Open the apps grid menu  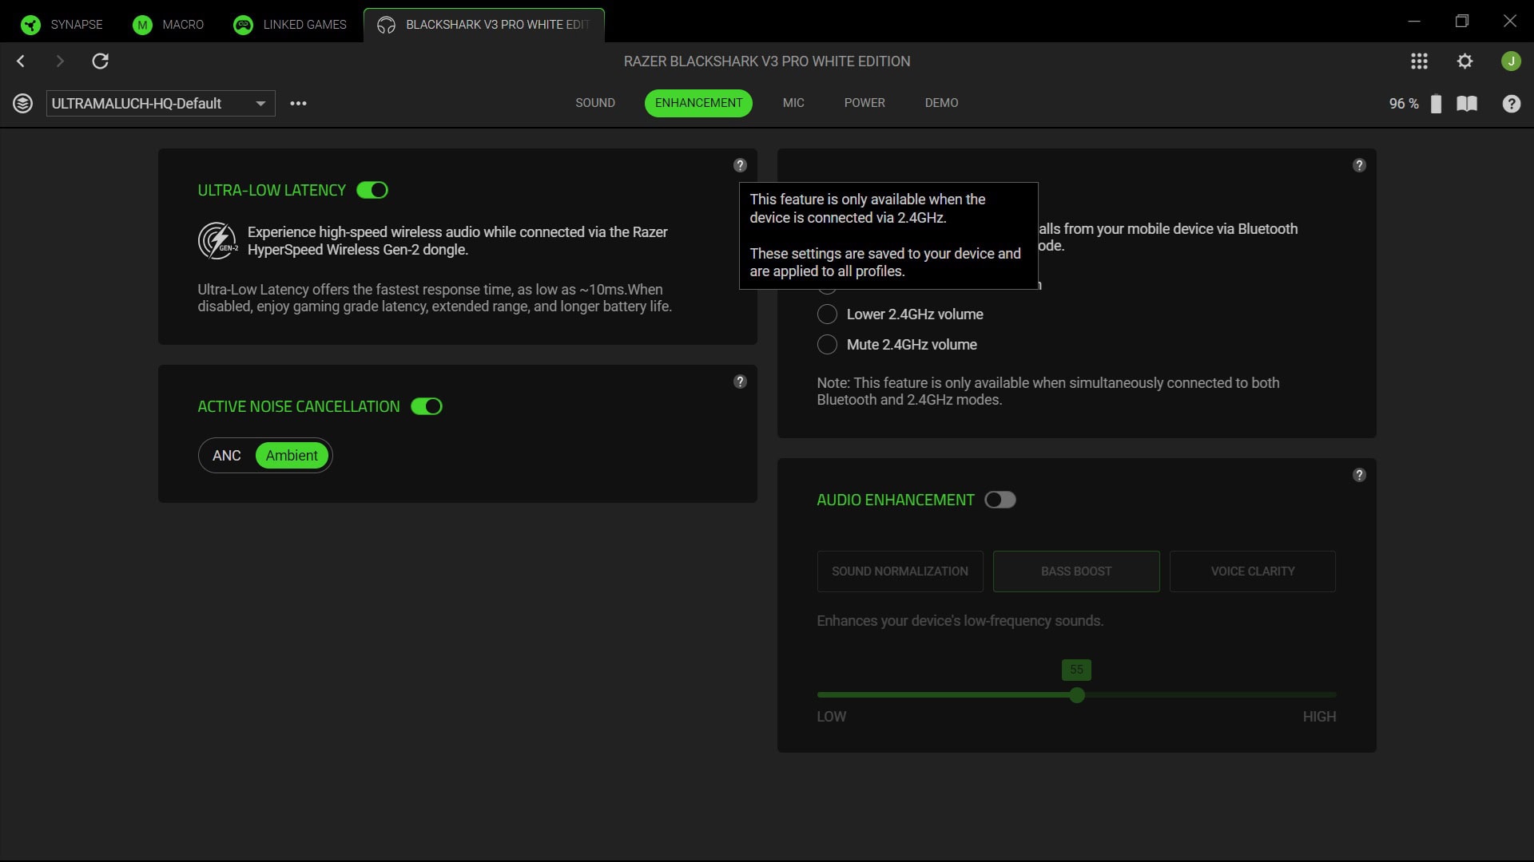pyautogui.click(x=1419, y=61)
